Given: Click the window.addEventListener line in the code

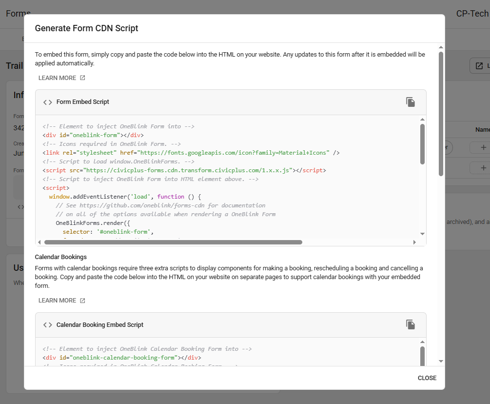Looking at the screenshot, I should pyautogui.click(x=125, y=197).
